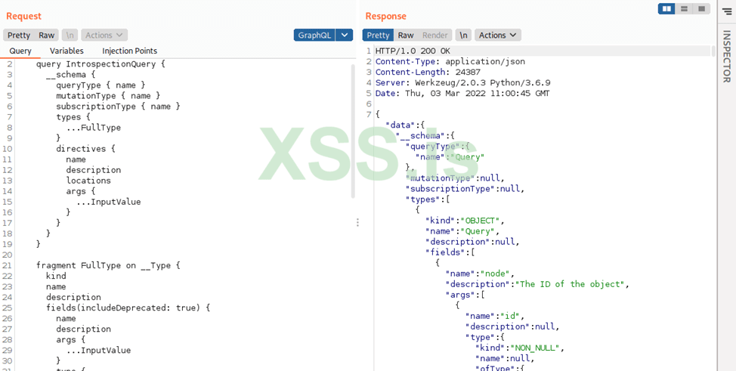Click 'kind' on line 22
Image resolution: width=736 pixels, height=371 pixels.
(56, 276)
